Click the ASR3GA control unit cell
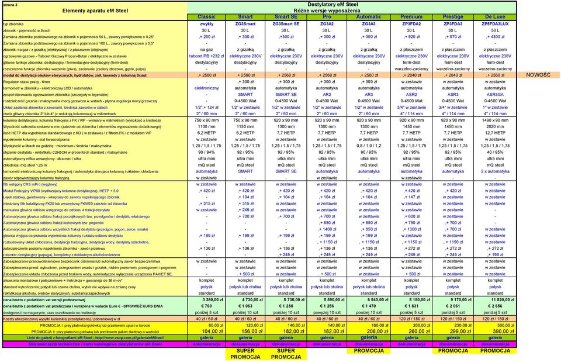The height and width of the screenshot is (362, 561). pyautogui.click(x=495, y=95)
